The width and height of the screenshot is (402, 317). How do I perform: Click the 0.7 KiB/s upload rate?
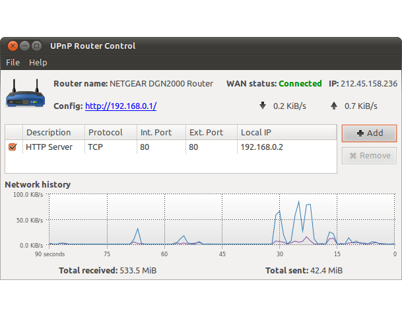[361, 106]
